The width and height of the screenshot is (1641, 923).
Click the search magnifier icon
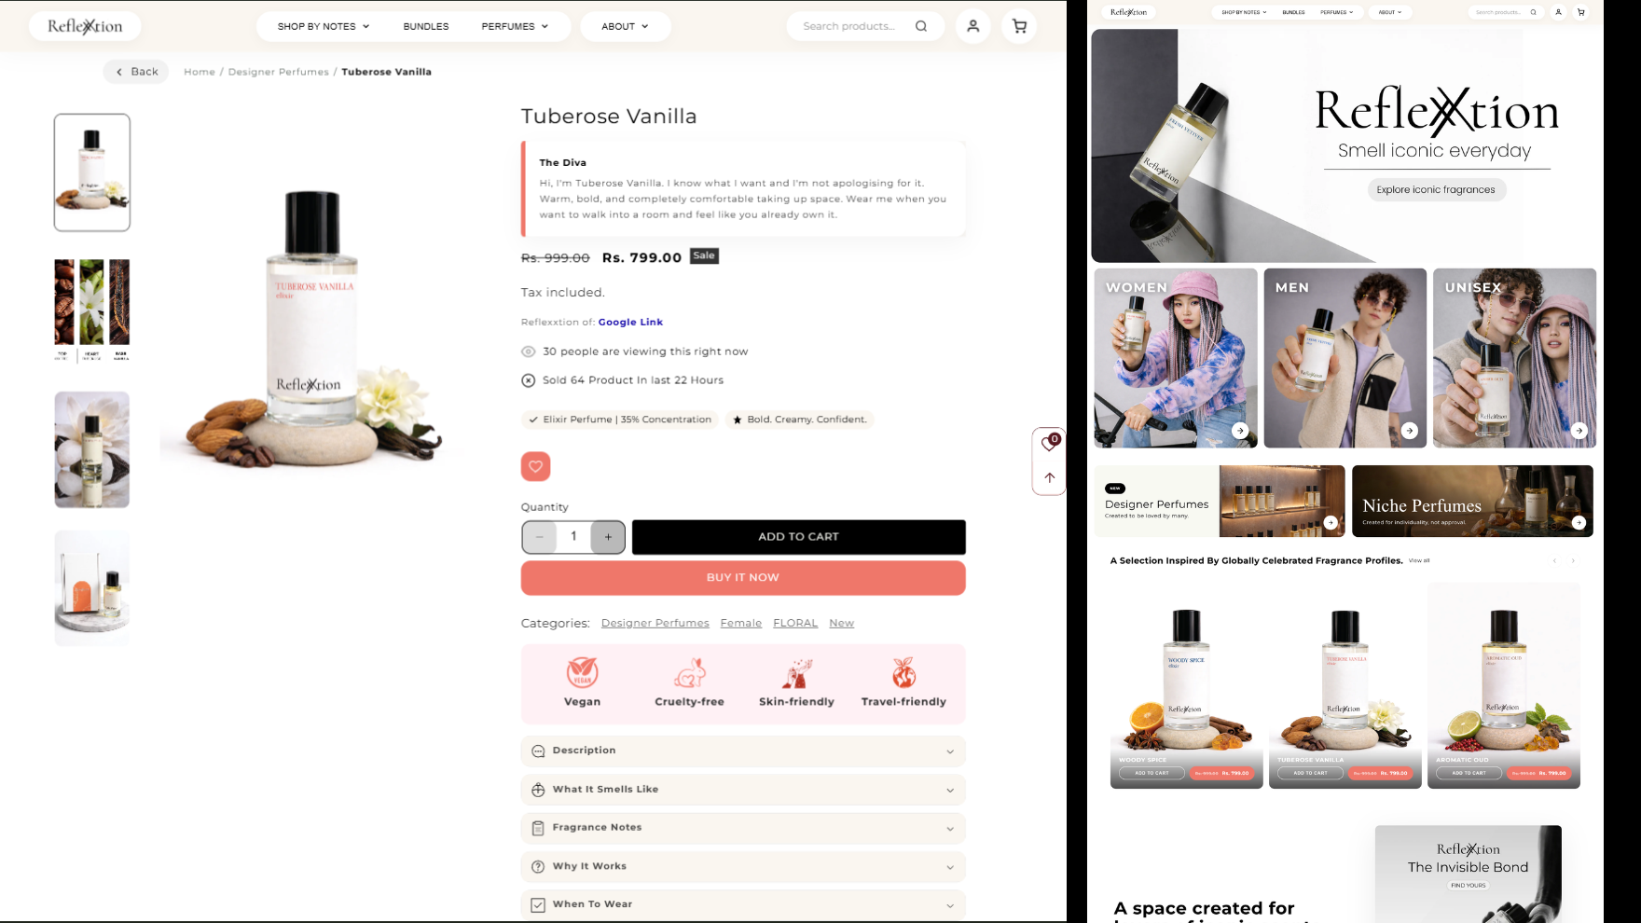pos(921,26)
